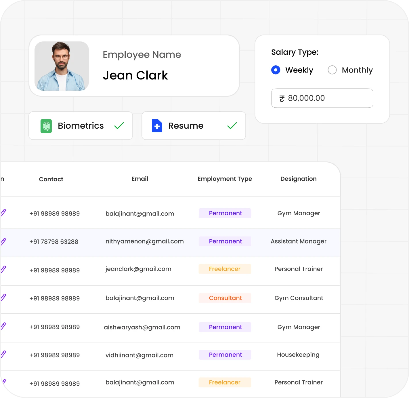Screen dimensions: 409x398
Task: Edit the row with nithyamenon@gmail.com via pencil icon
Action: click(3, 241)
